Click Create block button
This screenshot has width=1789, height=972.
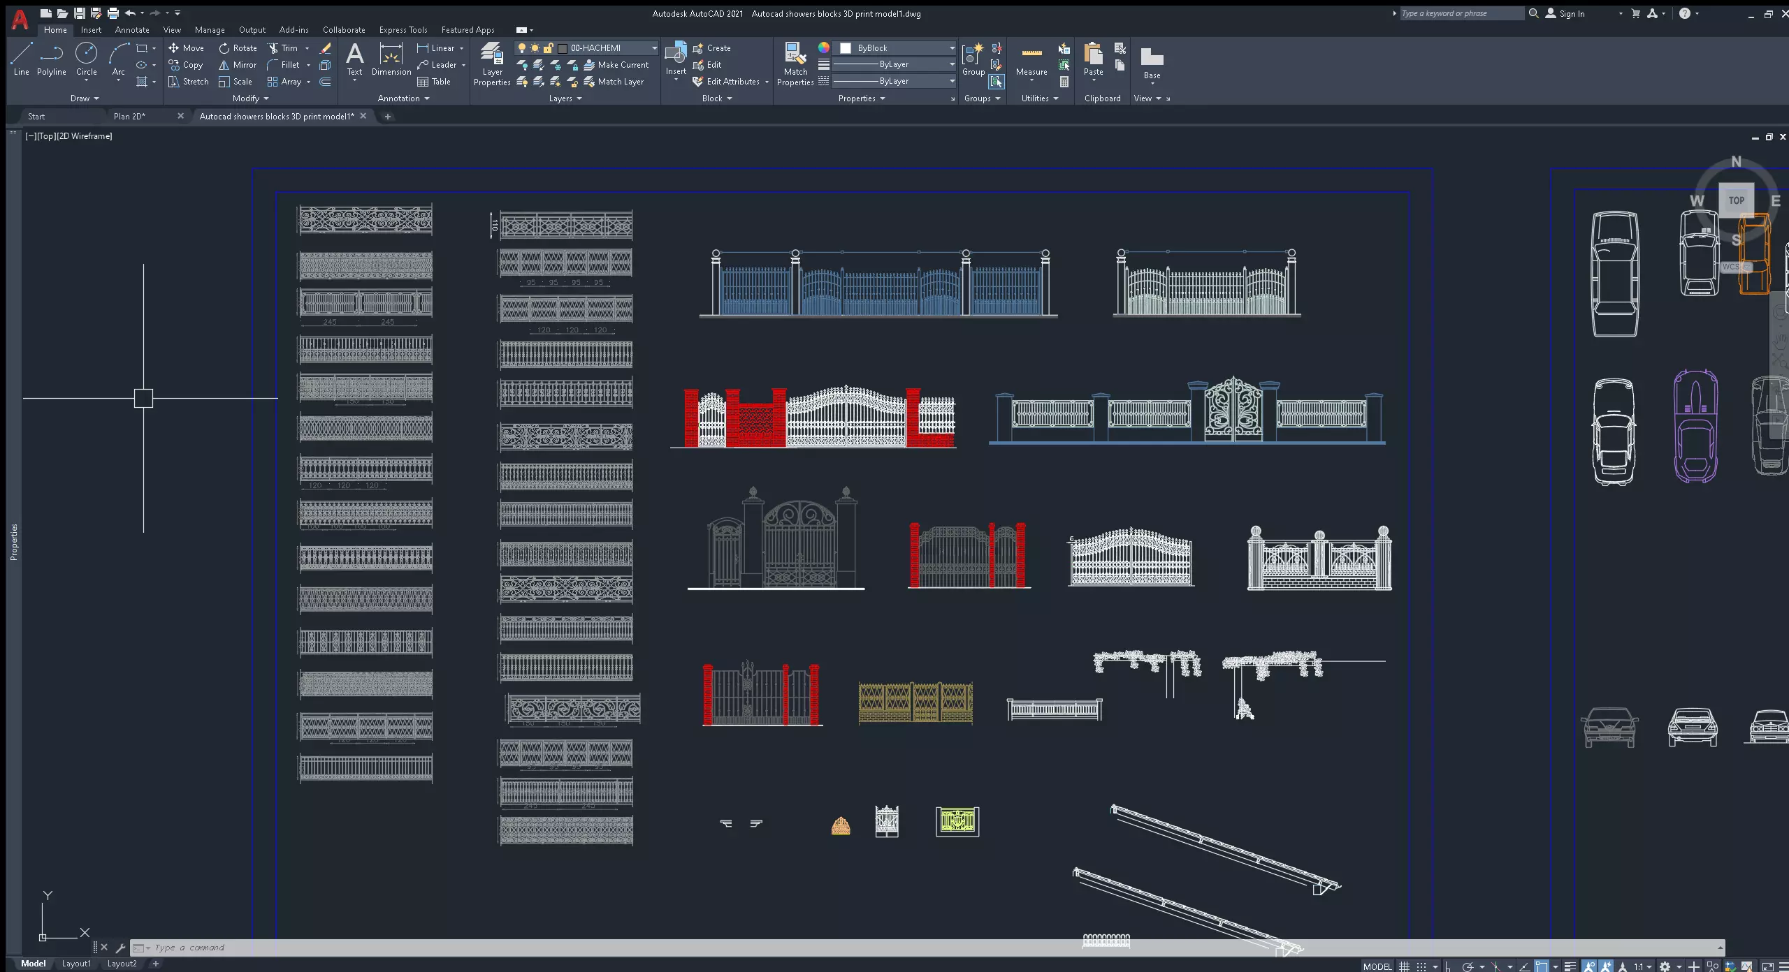click(x=711, y=48)
